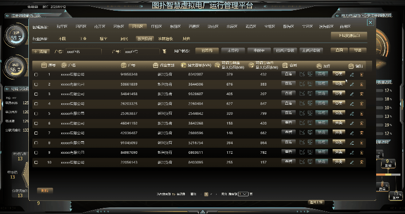
Task: Open the monitor icon in row 10
Action: click(310, 162)
